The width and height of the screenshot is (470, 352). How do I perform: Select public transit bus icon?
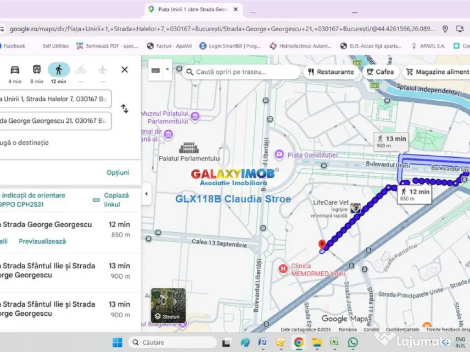click(37, 70)
